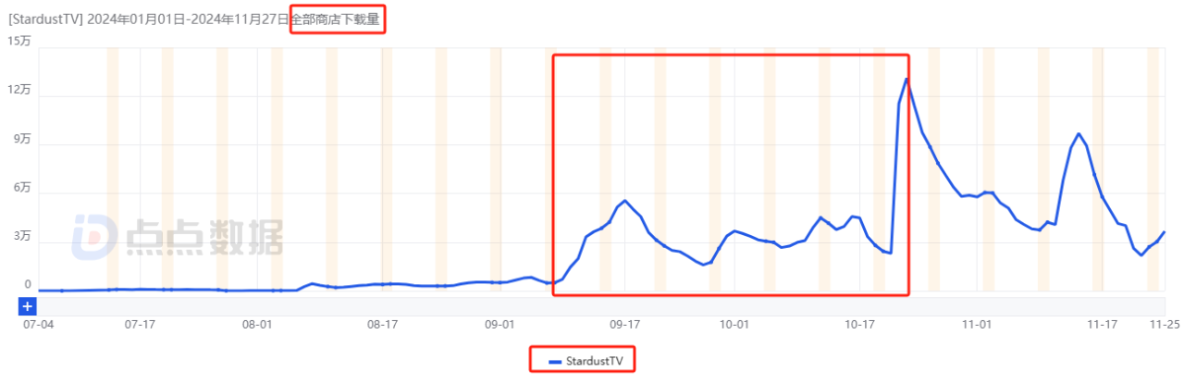Click the StardustTV legend blue line marker
Viewport: 1184px width, 384px height.
click(x=555, y=361)
